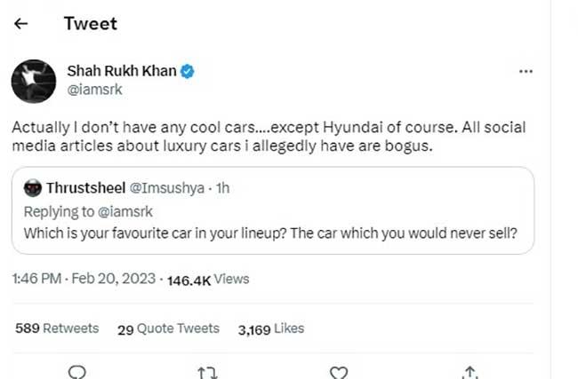Viewport: 578px width, 379px height.
Task: Show the 3,169 Likes list
Action: [271, 328]
